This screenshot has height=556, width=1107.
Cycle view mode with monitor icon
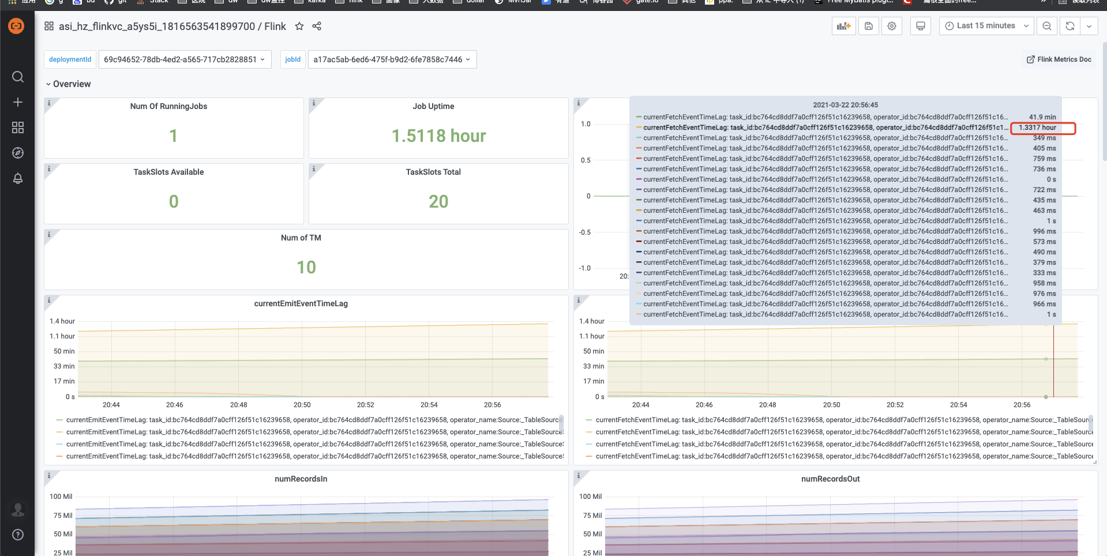[x=921, y=26]
